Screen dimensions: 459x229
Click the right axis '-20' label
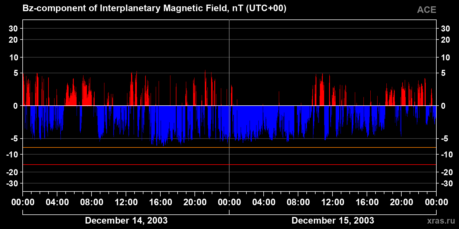coord(447,172)
